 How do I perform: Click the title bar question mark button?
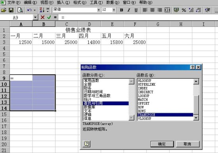[x=192, y=67]
